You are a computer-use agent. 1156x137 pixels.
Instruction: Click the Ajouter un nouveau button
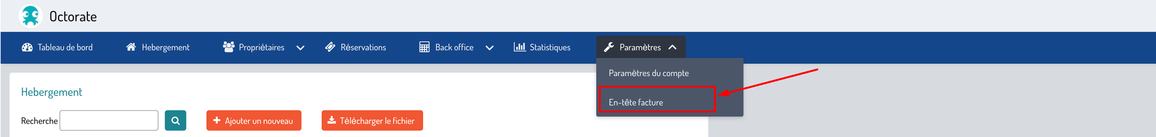pyautogui.click(x=253, y=120)
